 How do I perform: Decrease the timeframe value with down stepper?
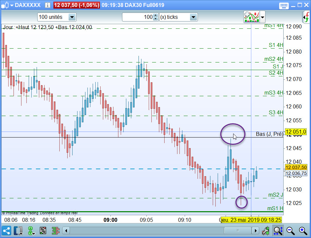[156, 19]
